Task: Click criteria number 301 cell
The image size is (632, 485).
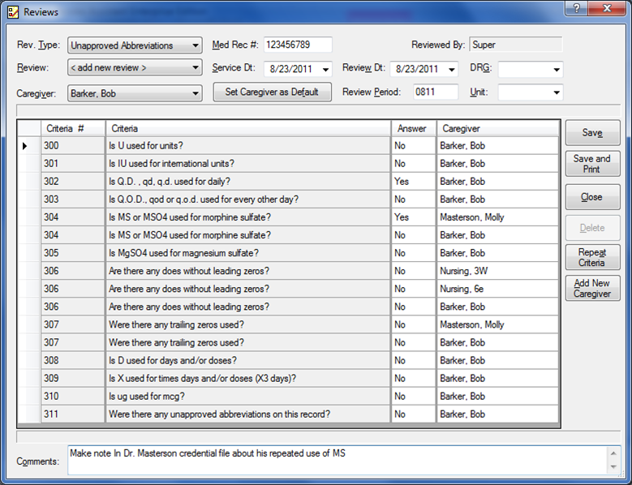Action: pyautogui.click(x=73, y=164)
